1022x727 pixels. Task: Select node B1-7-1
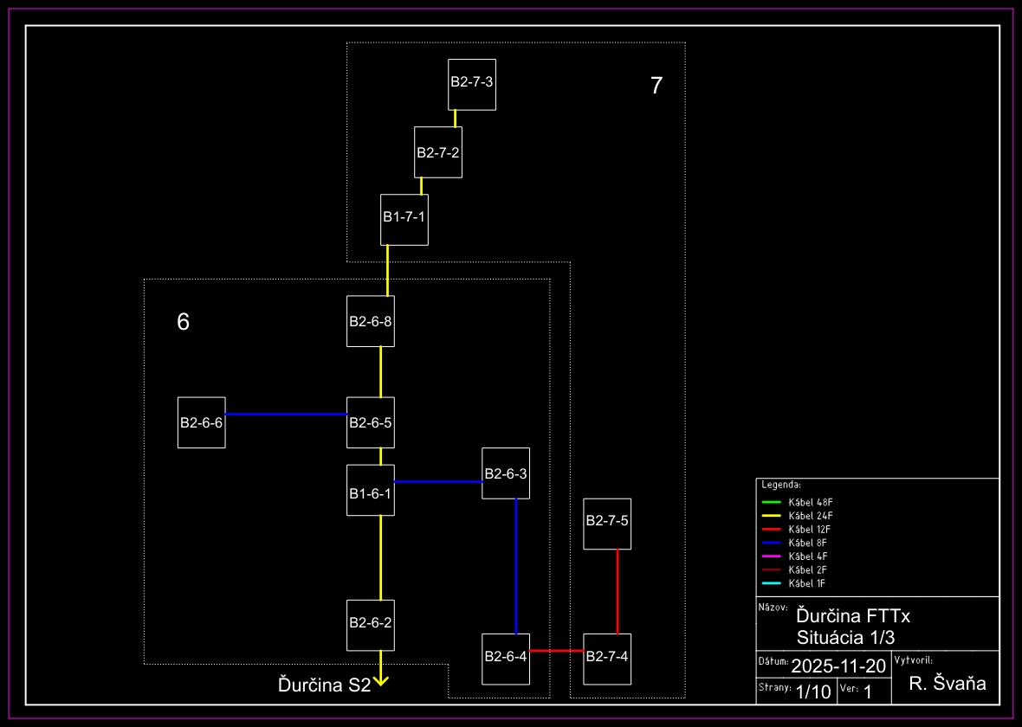404,220
